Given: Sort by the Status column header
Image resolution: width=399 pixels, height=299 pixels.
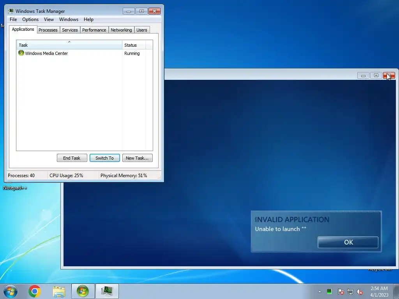Looking at the screenshot, I should tap(134, 45).
